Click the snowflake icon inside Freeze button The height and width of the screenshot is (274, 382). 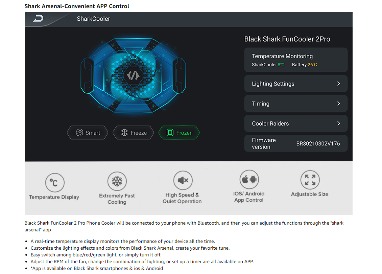[124, 133]
